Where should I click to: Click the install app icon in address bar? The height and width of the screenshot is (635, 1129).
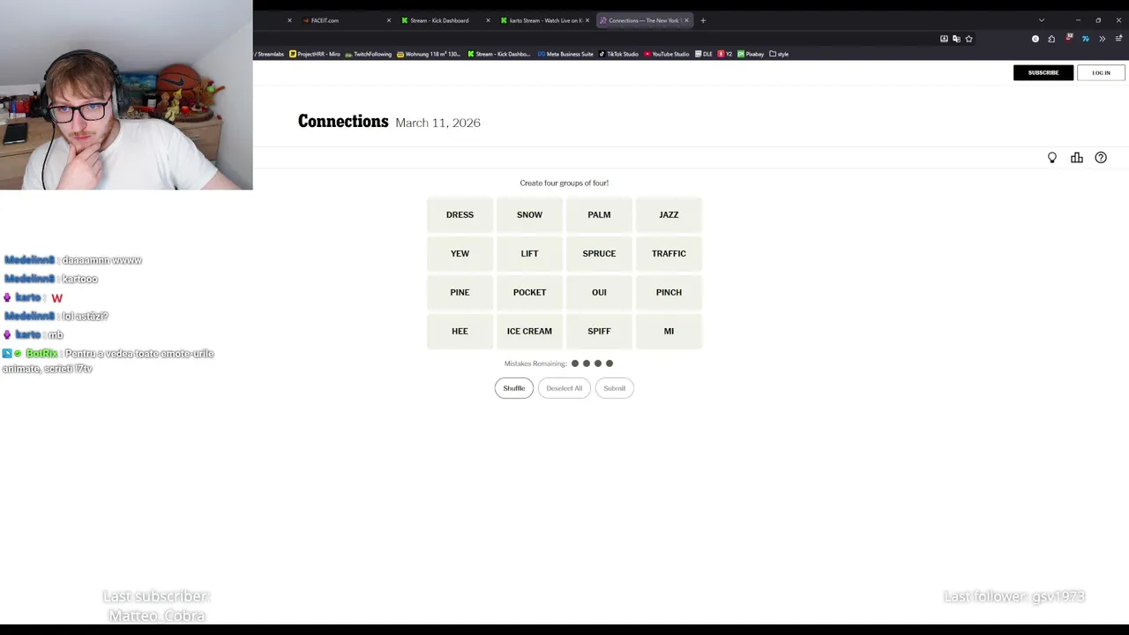(x=944, y=39)
